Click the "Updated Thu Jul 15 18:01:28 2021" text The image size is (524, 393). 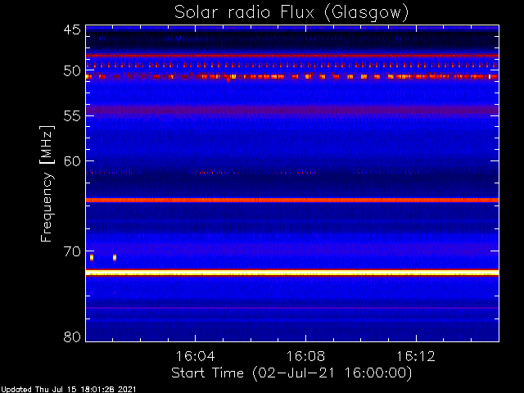coord(69,390)
